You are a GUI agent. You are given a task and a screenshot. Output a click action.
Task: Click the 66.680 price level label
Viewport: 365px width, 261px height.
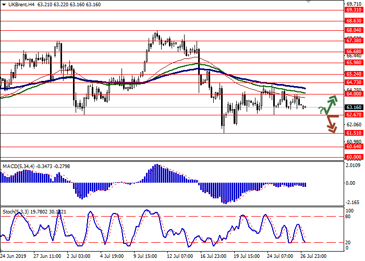click(354, 52)
